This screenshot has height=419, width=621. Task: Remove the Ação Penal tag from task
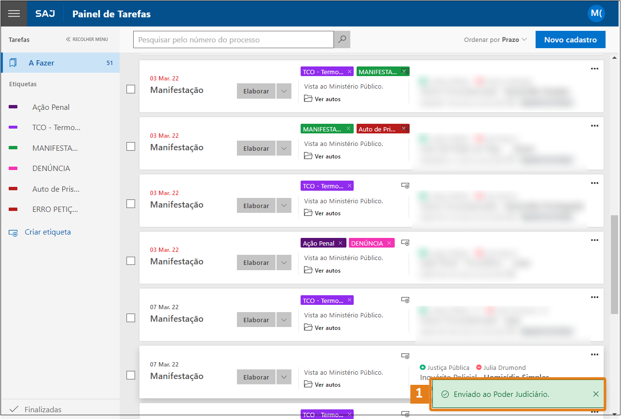[340, 243]
